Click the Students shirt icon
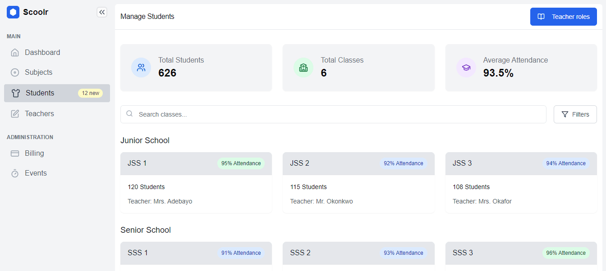 [16, 93]
